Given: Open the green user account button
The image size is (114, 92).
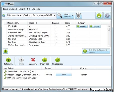Looking at the screenshot, I should [99, 15].
